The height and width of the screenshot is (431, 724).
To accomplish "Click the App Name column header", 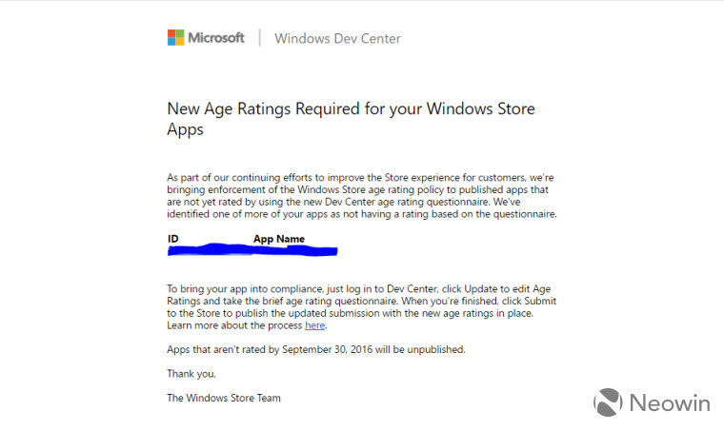I will coord(279,239).
